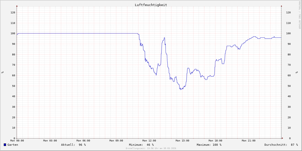302x151 pixels.
Task: Click the Mon 21:00 x-axis label
Action: [x=248, y=141]
